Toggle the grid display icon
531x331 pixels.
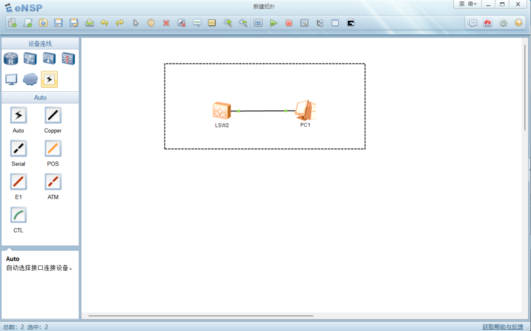pyautogui.click(x=335, y=23)
